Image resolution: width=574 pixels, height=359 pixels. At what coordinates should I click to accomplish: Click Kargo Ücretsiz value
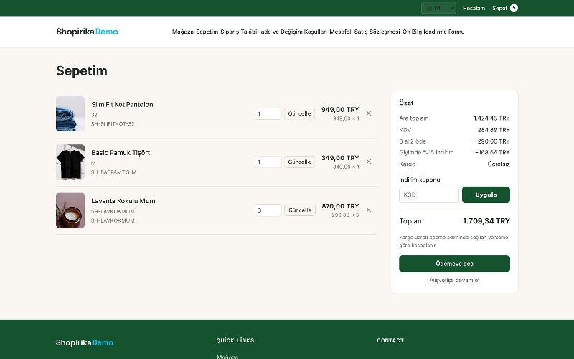coord(499,164)
